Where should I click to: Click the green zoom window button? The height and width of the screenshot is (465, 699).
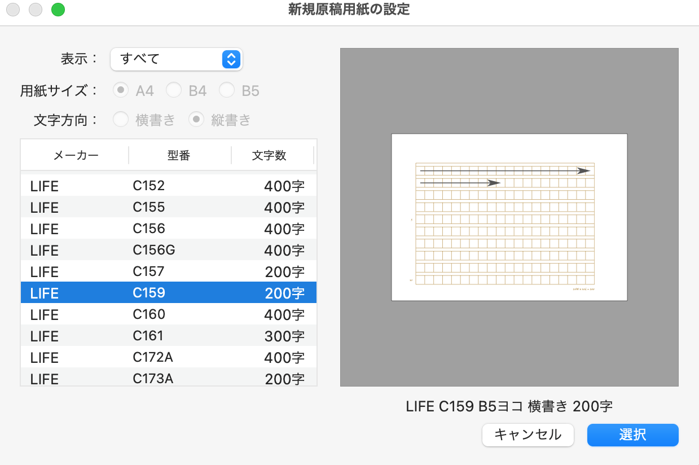pos(58,10)
